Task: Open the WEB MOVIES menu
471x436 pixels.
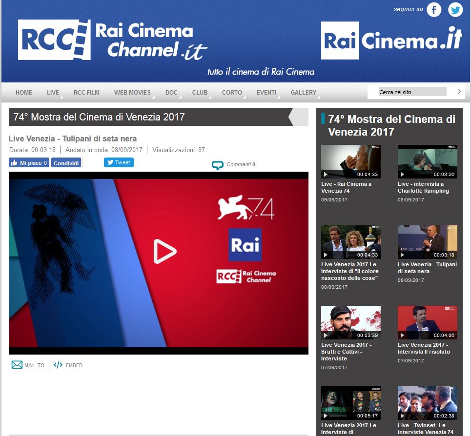Action: pyautogui.click(x=132, y=93)
